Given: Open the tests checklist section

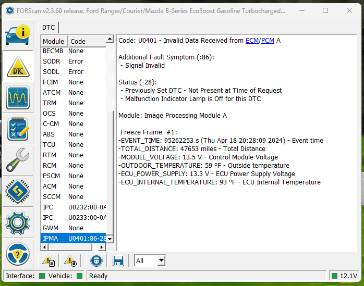Looking at the screenshot, I should (18, 129).
